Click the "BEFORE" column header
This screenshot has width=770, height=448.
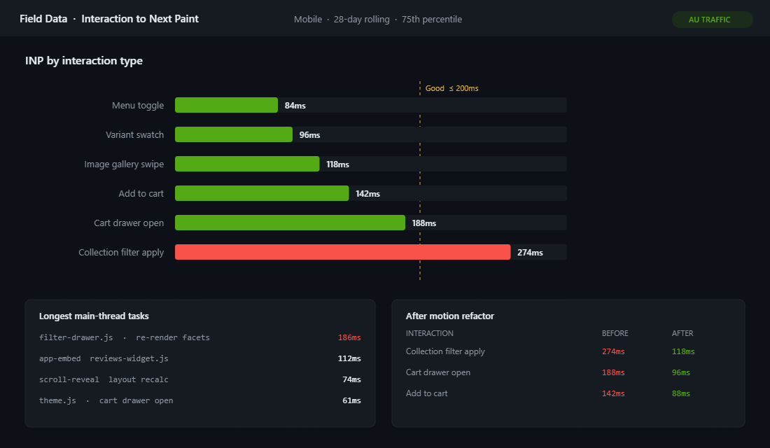615,333
